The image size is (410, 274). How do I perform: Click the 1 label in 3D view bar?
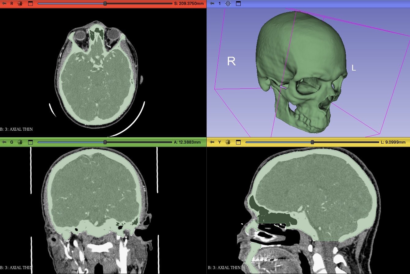click(220, 4)
